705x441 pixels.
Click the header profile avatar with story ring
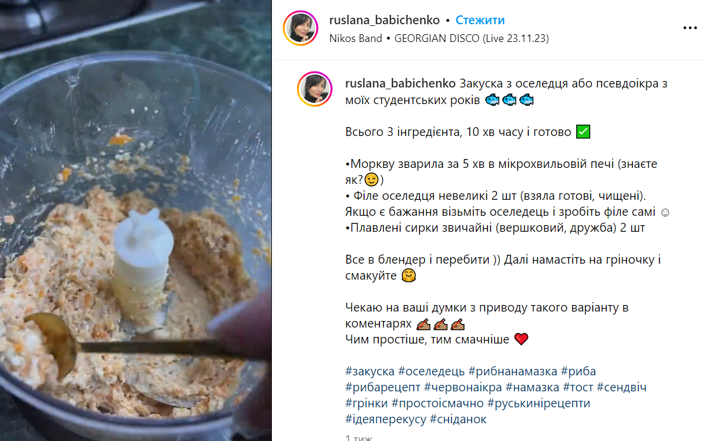click(x=300, y=28)
